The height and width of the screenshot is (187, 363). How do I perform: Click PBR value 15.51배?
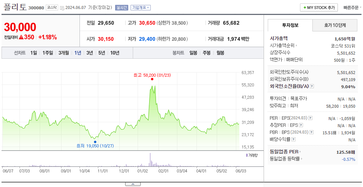tap(329, 132)
